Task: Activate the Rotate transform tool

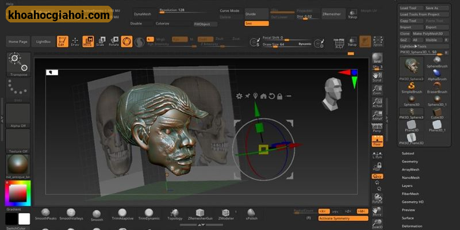Action: click(114, 41)
